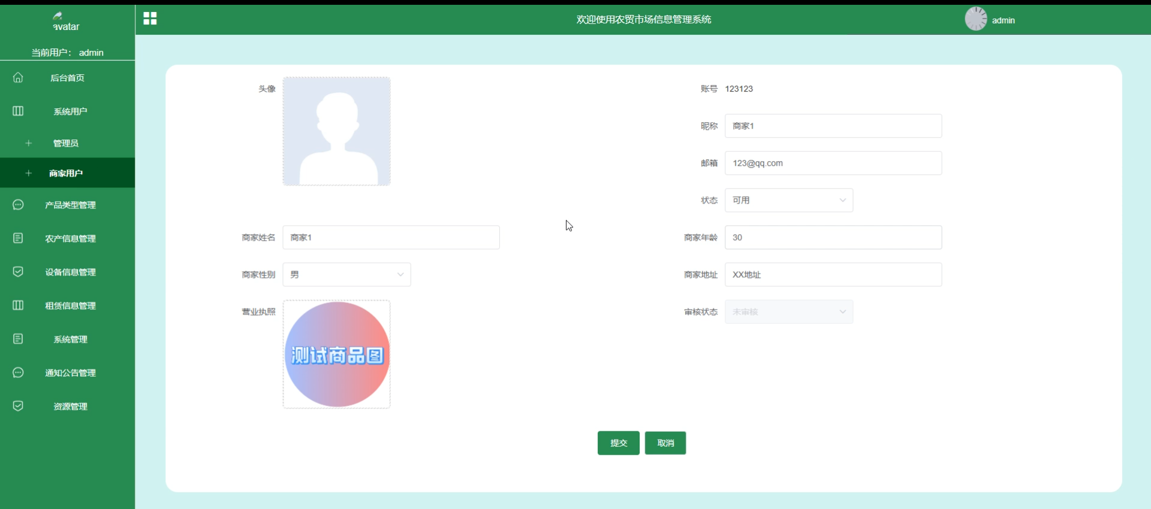Image resolution: width=1151 pixels, height=509 pixels.
Task: Open 资源管理 menu
Action: point(67,406)
